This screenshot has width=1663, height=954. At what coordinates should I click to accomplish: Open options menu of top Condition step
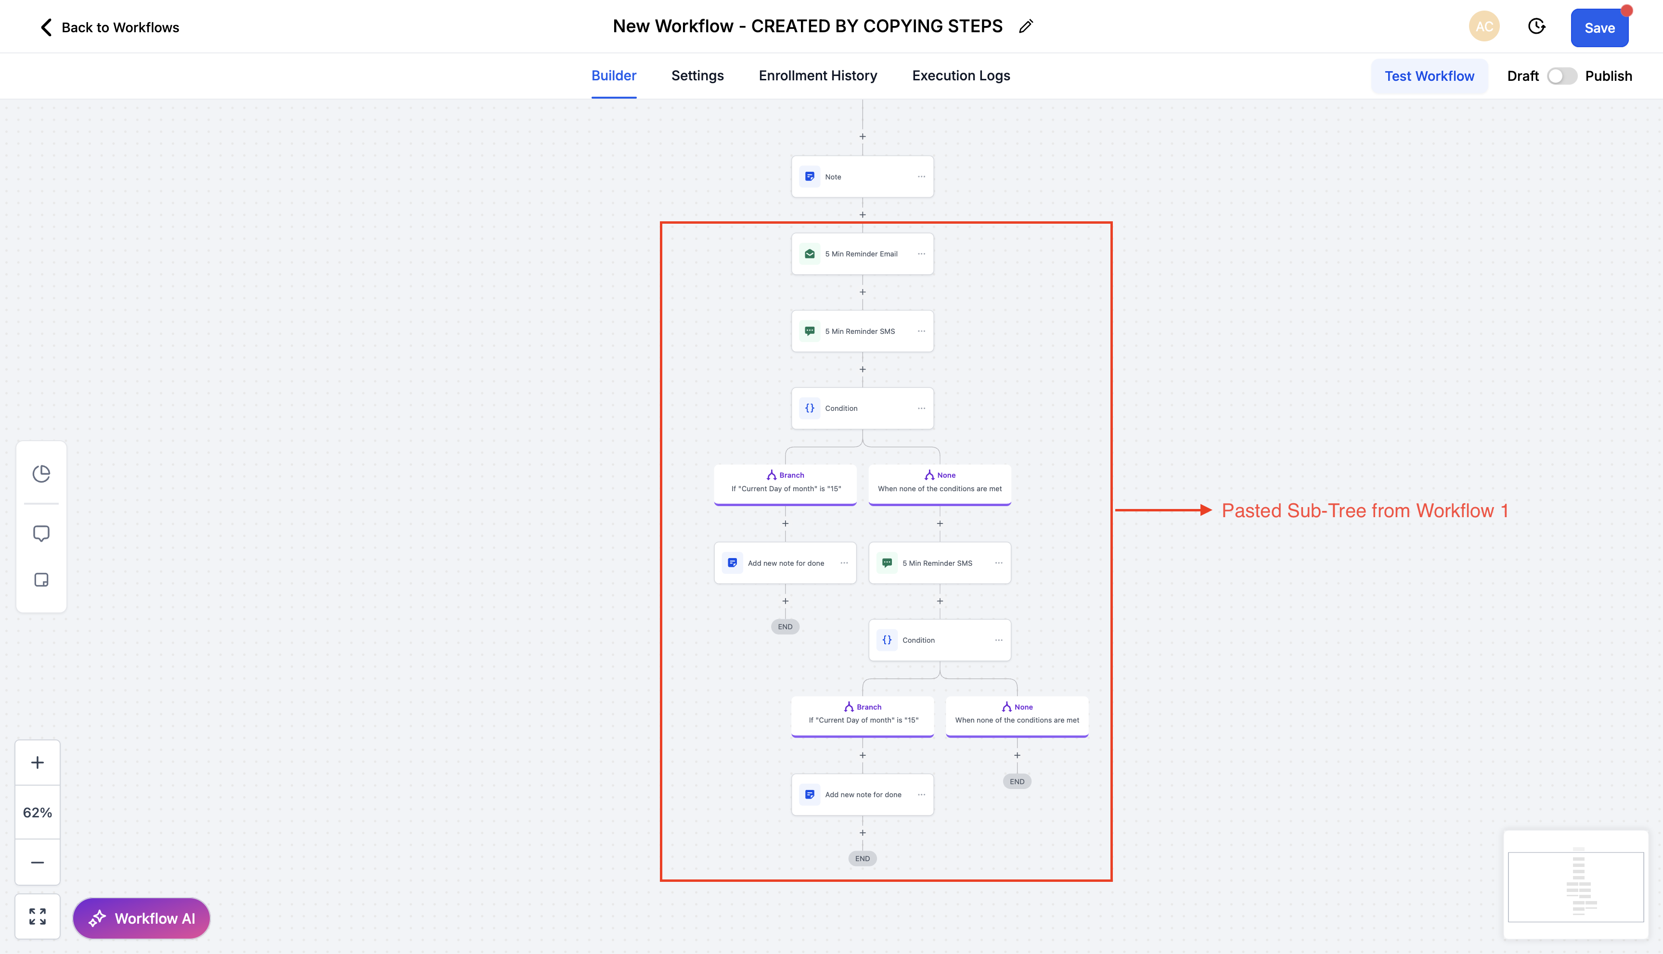point(921,408)
